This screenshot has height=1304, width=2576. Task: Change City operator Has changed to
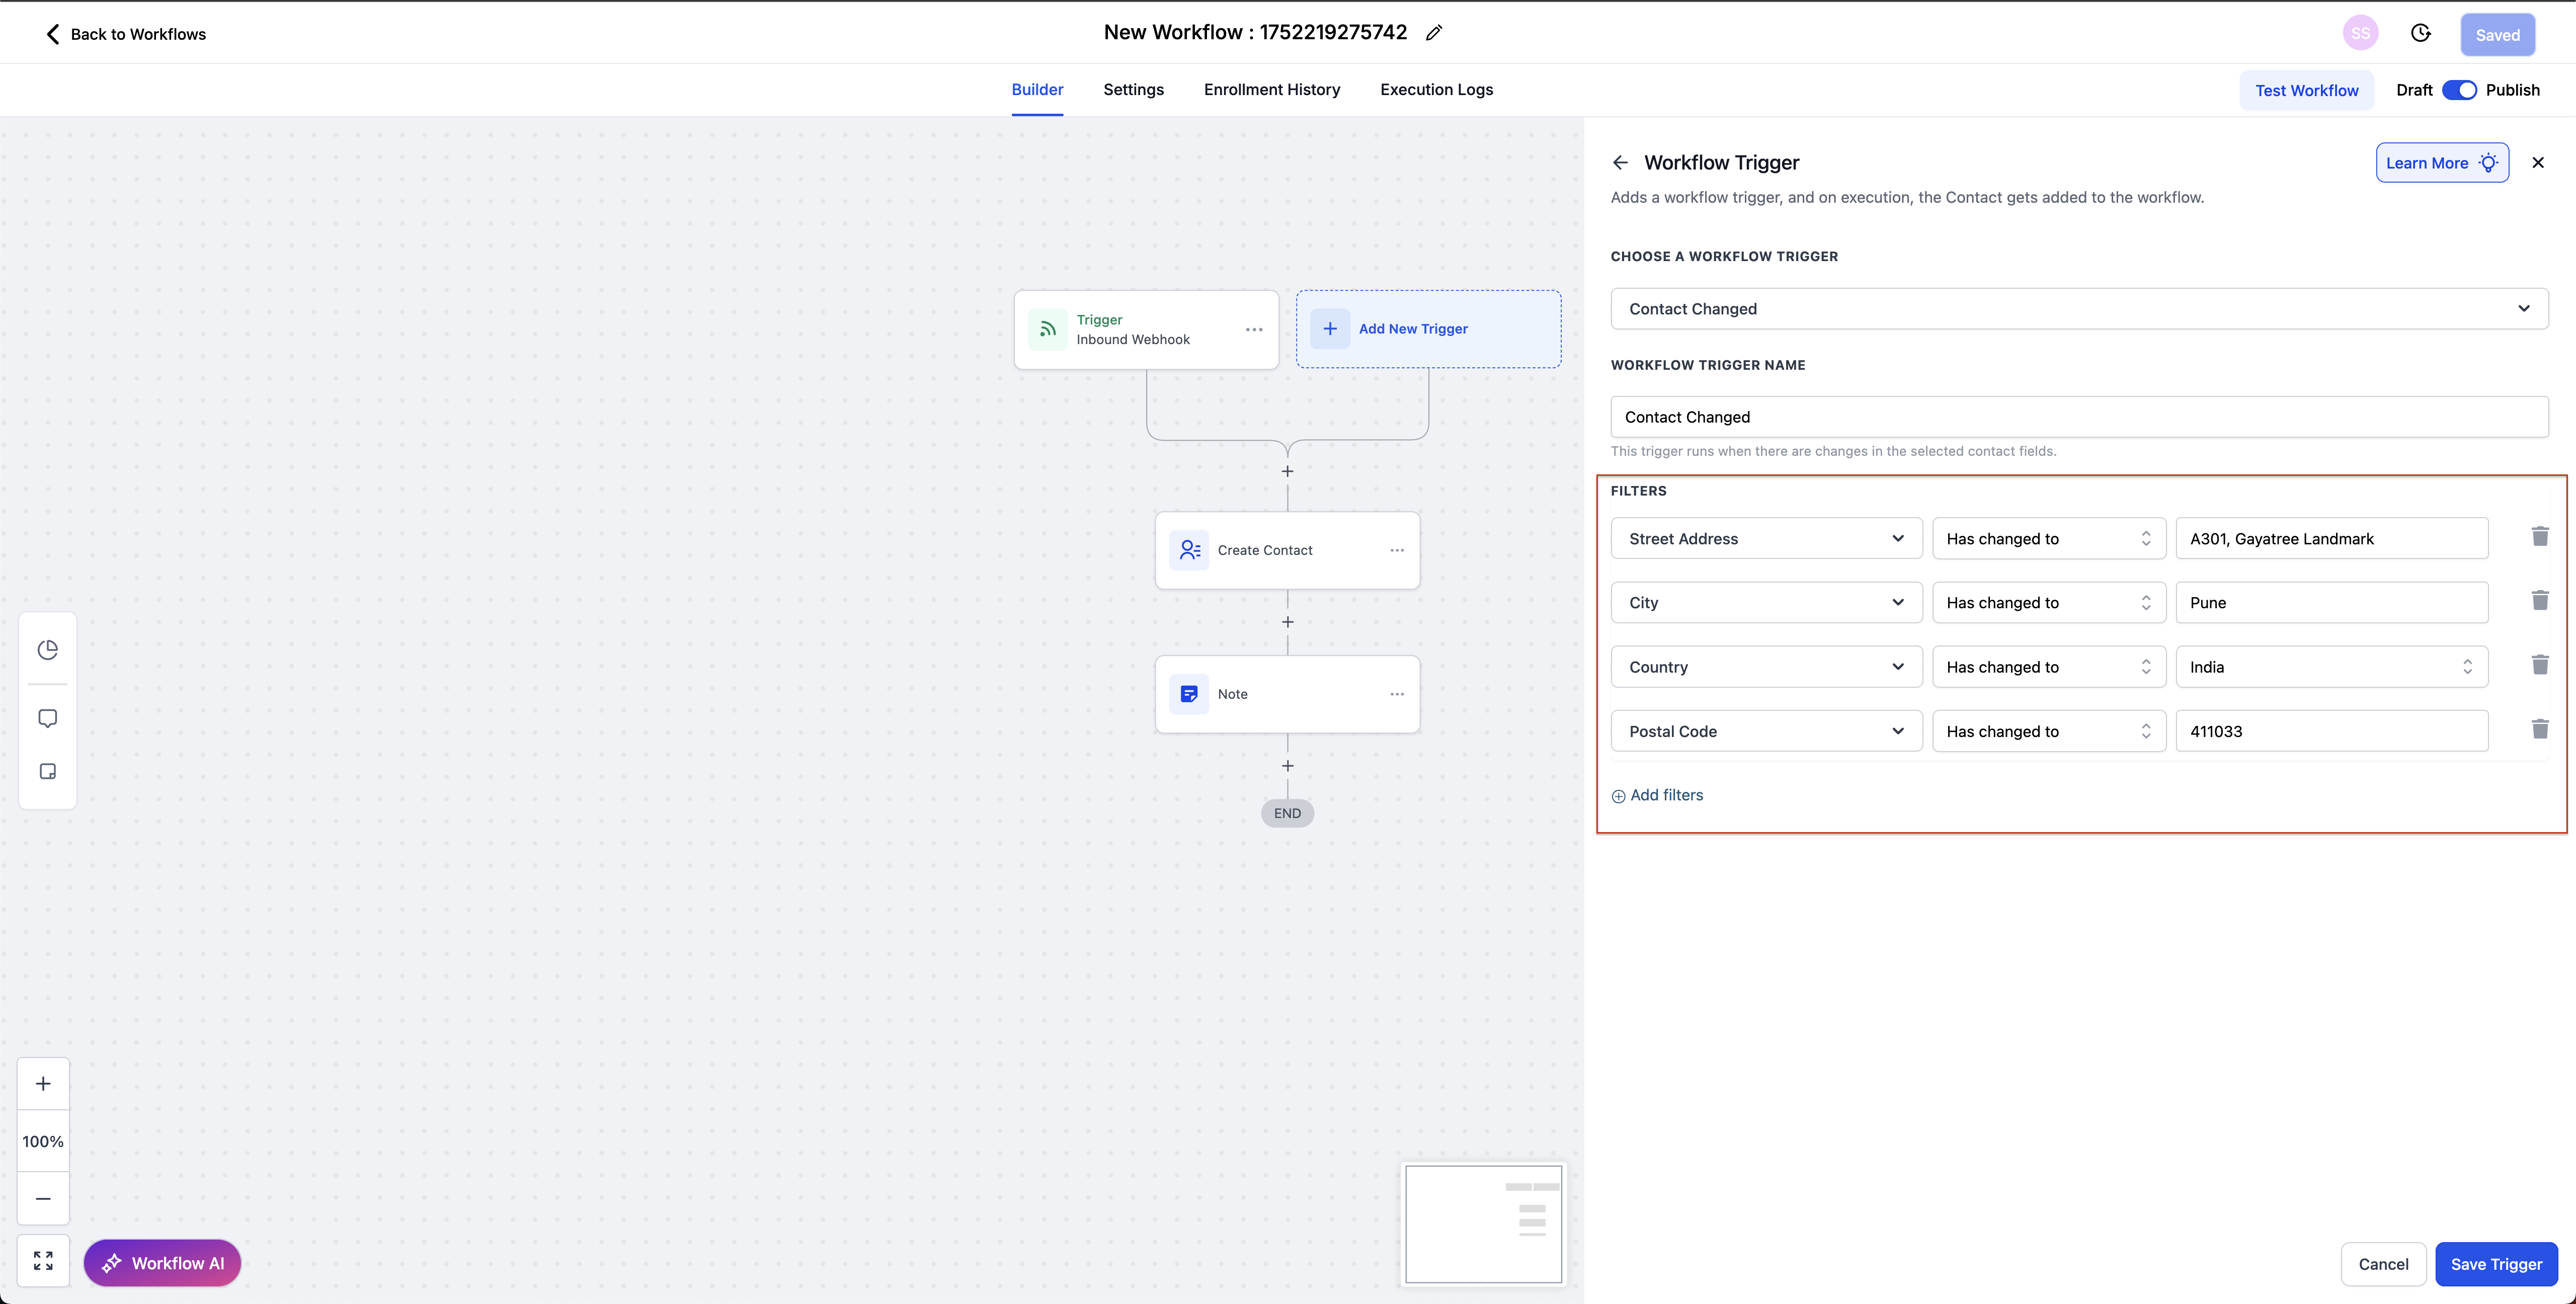click(x=2049, y=602)
